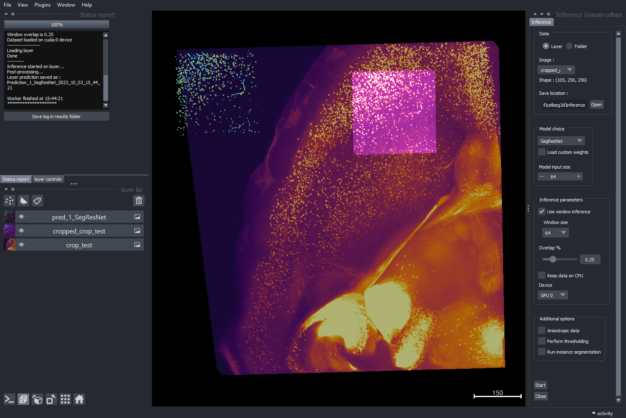Open the Plugins menu
This screenshot has width=626, height=418.
[x=42, y=5]
